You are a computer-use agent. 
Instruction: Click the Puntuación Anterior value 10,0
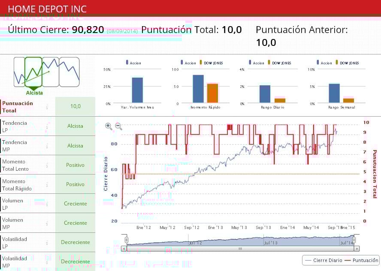coord(266,43)
